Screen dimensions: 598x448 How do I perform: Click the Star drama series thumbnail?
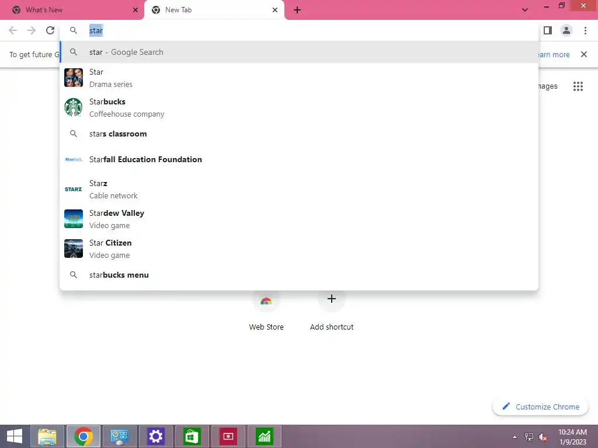pyautogui.click(x=74, y=78)
